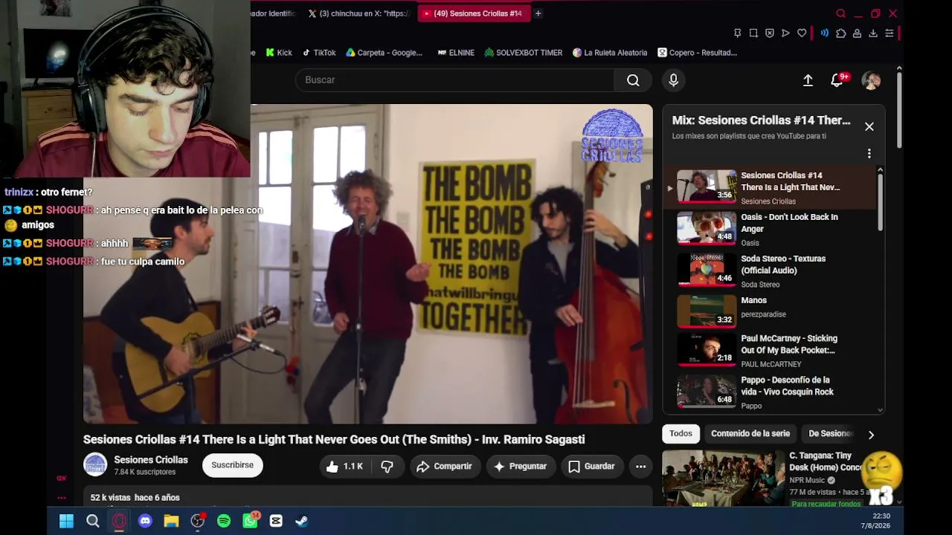952x535 pixels.
Task: Open the Copero - Resultad... bookmark
Action: [x=697, y=53]
